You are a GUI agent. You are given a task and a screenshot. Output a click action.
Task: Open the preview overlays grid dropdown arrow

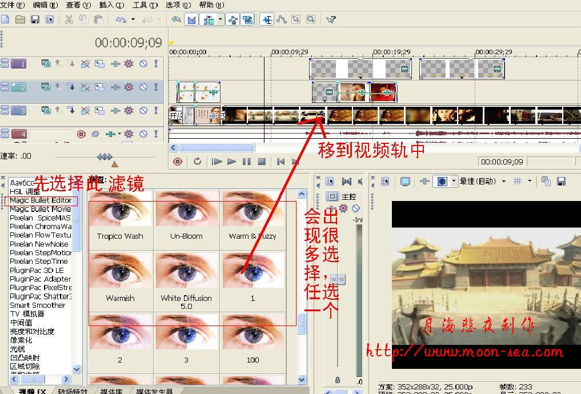(x=530, y=181)
